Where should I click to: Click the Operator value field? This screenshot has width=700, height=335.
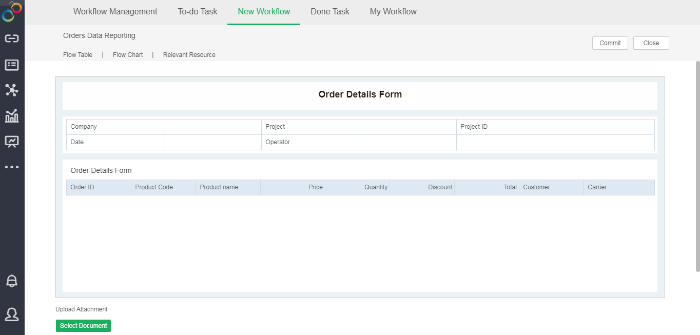pyautogui.click(x=407, y=142)
